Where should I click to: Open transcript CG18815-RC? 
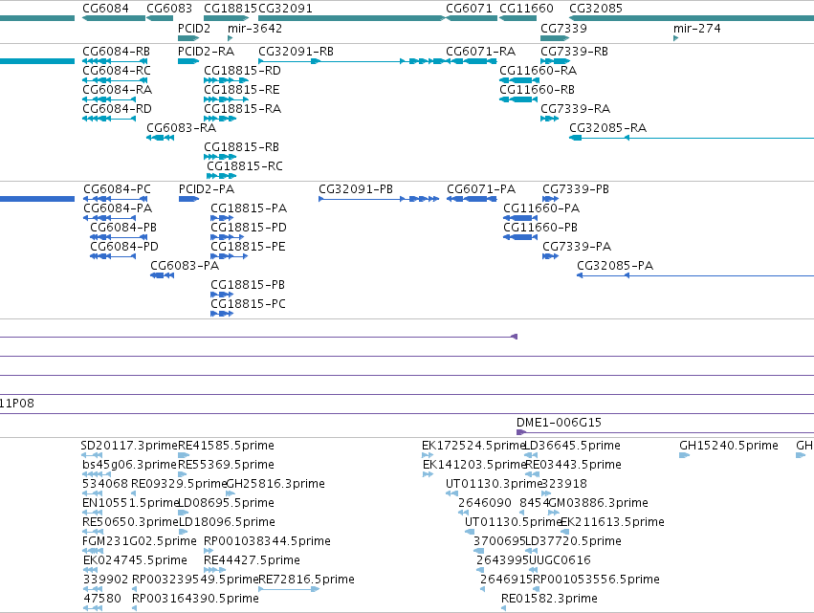click(x=245, y=166)
